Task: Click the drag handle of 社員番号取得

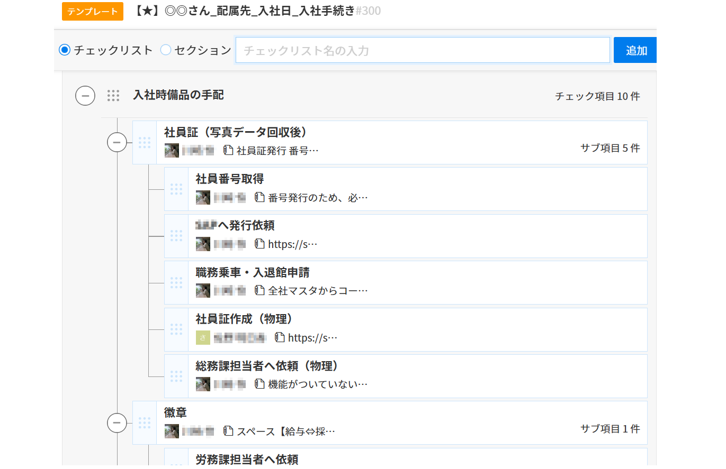Action: (176, 189)
